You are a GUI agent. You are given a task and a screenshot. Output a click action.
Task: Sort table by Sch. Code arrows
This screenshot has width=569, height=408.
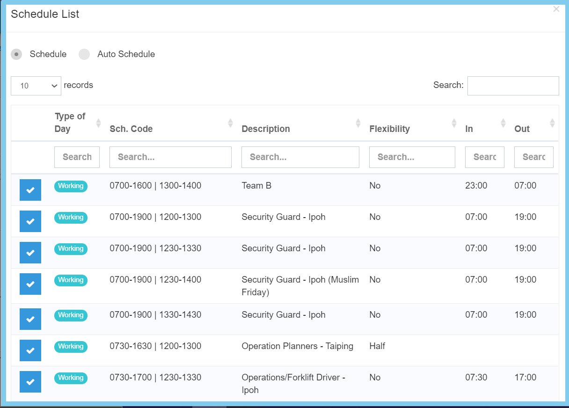tap(230, 123)
